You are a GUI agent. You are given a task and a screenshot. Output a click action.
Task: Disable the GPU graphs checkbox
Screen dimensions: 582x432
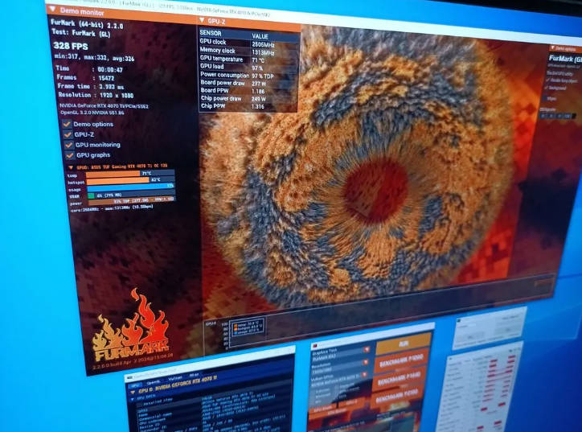pos(69,155)
